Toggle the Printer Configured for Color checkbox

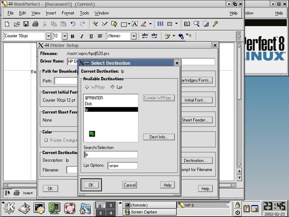click(46, 140)
